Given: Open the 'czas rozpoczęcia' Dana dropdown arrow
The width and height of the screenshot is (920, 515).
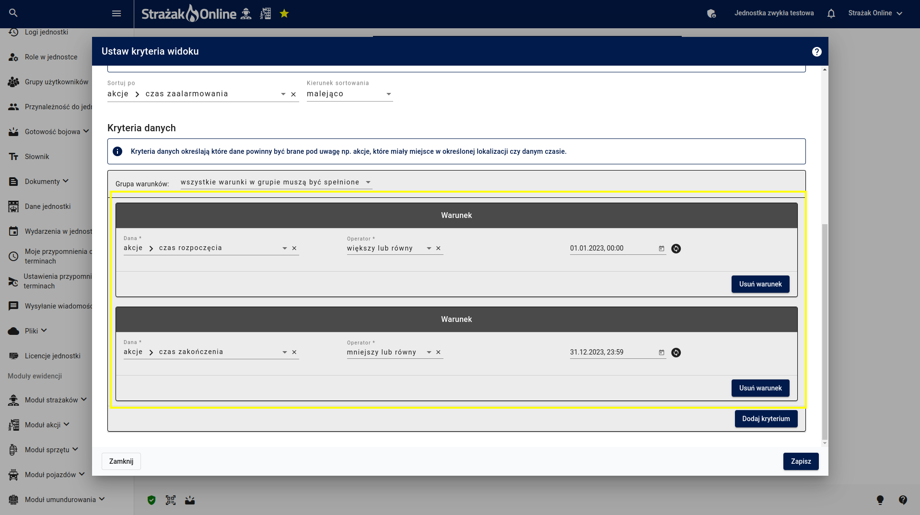Looking at the screenshot, I should (285, 248).
